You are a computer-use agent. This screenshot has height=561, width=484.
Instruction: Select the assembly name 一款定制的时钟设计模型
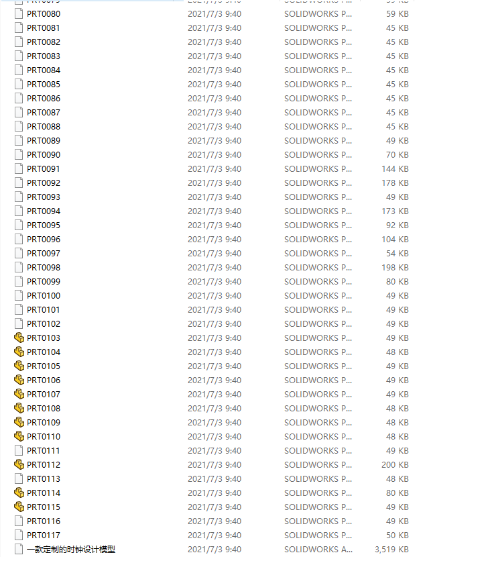(71, 549)
